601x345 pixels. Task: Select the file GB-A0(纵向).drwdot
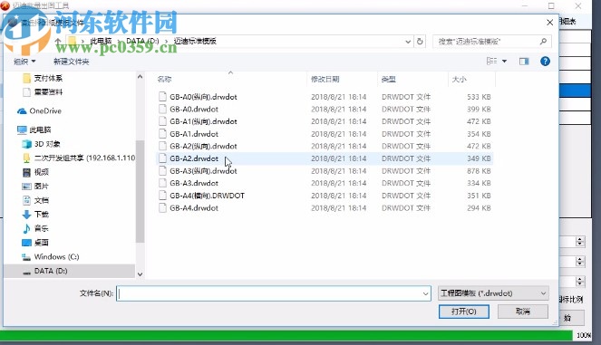325,97
